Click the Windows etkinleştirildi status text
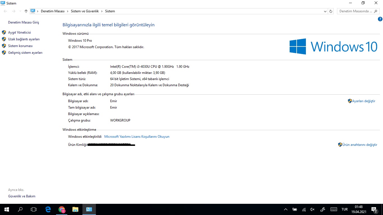 pyautogui.click(x=85, y=137)
